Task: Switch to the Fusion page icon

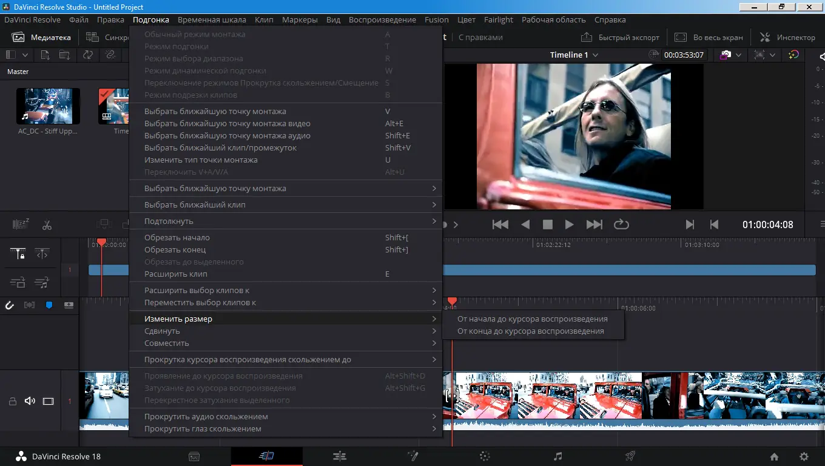Action: point(412,456)
